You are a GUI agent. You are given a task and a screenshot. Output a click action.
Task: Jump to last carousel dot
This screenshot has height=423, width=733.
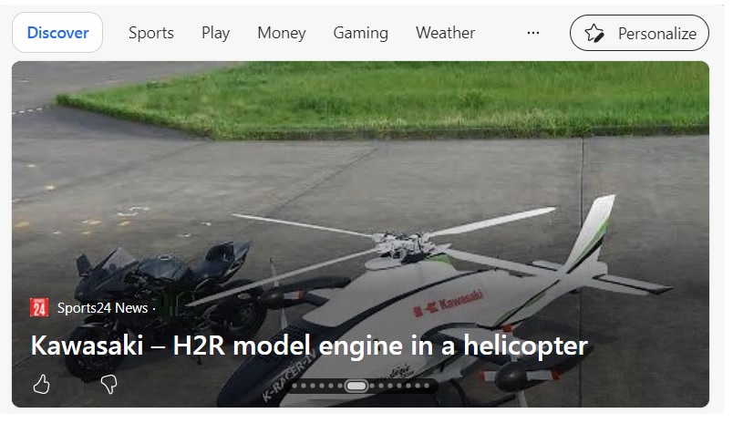[427, 386]
